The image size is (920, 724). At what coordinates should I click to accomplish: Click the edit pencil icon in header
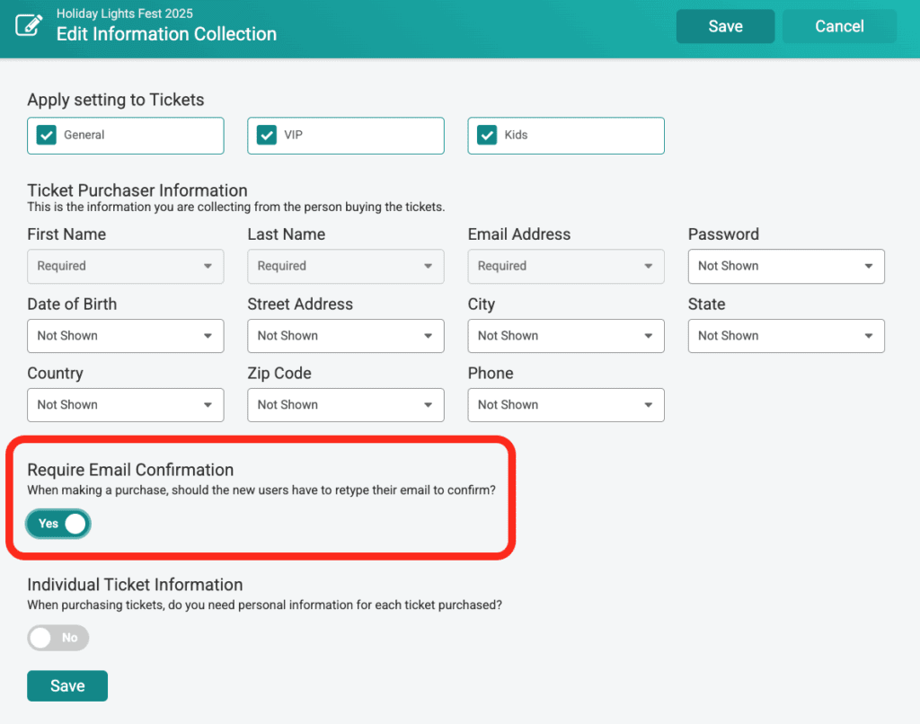pyautogui.click(x=29, y=25)
